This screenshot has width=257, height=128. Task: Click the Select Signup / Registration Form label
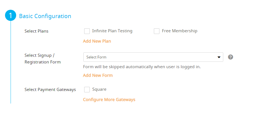(x=43, y=59)
